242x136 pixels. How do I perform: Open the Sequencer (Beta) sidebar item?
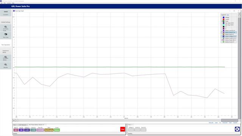click(6, 51)
